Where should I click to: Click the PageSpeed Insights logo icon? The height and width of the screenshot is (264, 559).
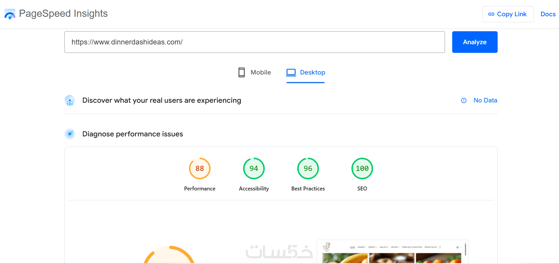coord(10,14)
